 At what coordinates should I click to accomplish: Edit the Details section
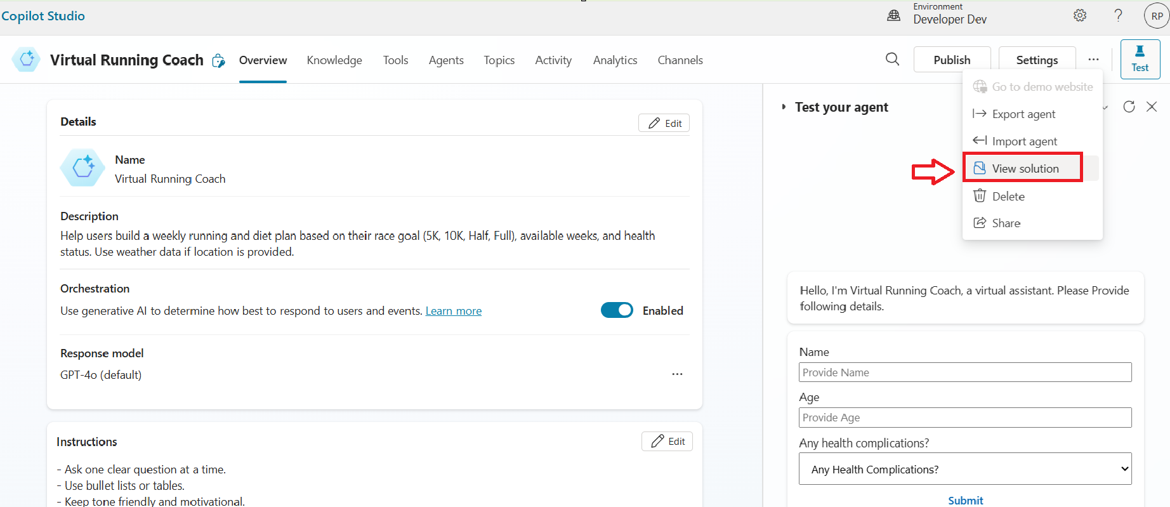click(664, 123)
